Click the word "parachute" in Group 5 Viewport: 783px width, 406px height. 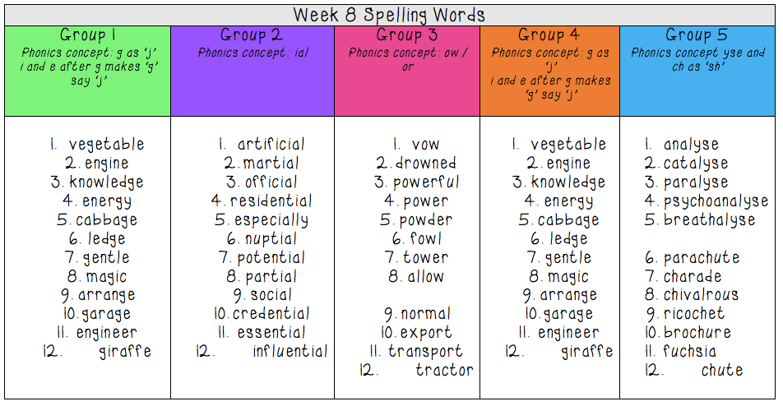click(x=702, y=258)
